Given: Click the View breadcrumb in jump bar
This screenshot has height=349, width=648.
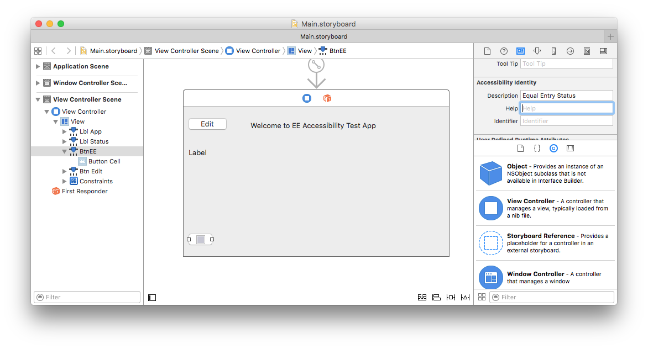Looking at the screenshot, I should point(300,51).
